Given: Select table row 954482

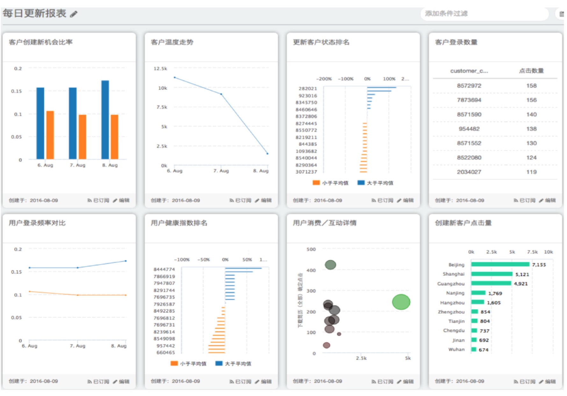Looking at the screenshot, I should coord(495,129).
